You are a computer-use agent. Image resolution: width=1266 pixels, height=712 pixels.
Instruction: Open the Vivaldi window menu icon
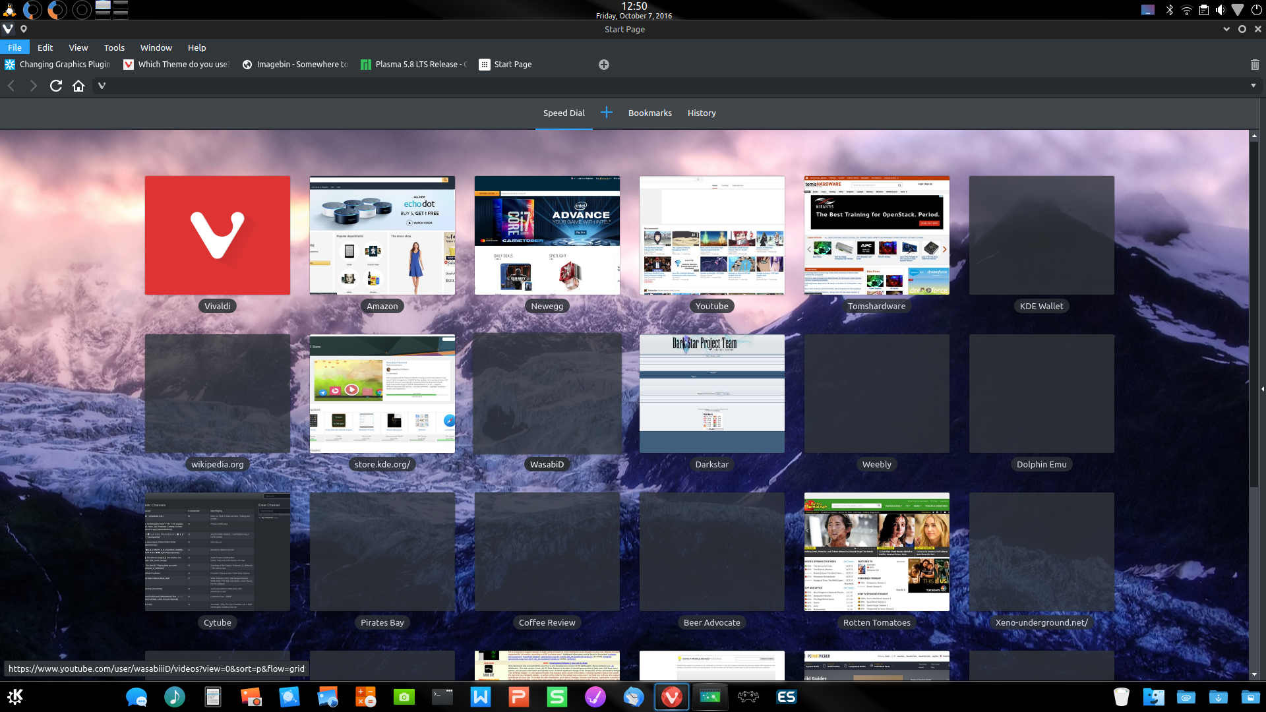(x=8, y=29)
